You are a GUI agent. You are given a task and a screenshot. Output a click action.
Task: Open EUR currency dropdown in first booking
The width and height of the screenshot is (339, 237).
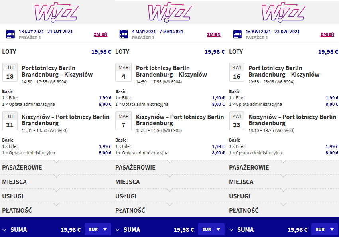(x=98, y=229)
